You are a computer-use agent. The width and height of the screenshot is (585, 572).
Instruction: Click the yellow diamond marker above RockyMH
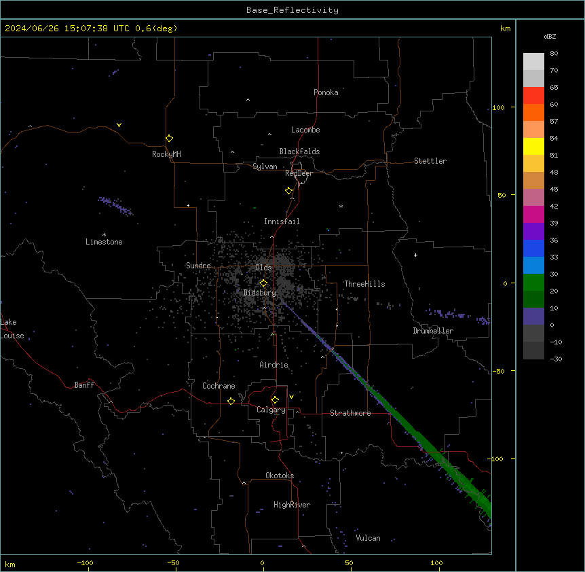click(x=169, y=139)
